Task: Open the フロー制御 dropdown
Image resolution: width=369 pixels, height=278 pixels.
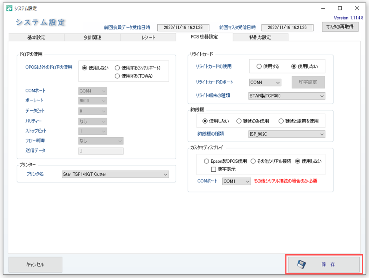Action: (x=101, y=141)
